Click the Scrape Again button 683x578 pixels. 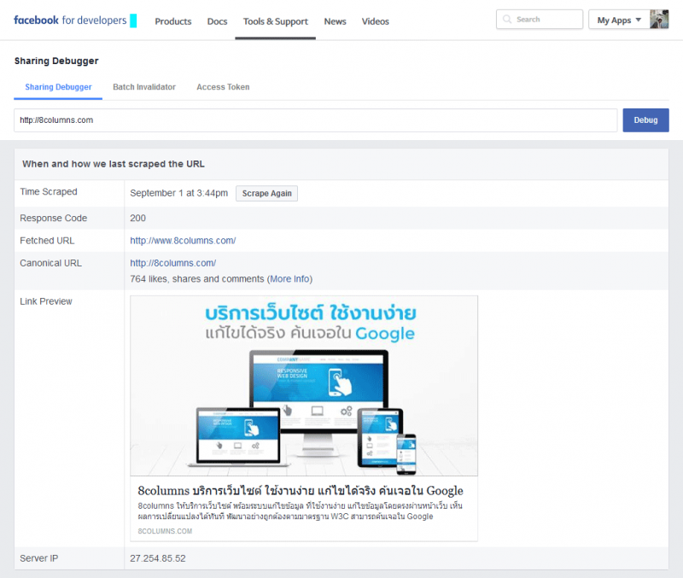266,194
